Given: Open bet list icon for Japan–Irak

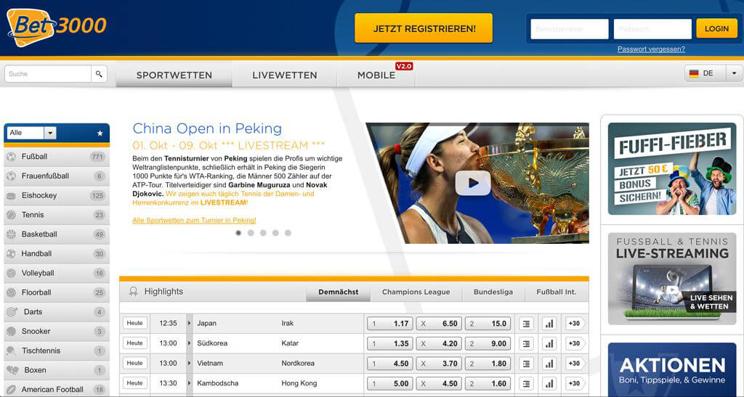Looking at the screenshot, I should click(x=526, y=324).
